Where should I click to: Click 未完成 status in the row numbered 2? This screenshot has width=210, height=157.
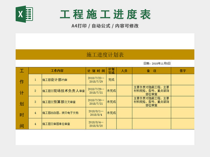click(x=112, y=91)
